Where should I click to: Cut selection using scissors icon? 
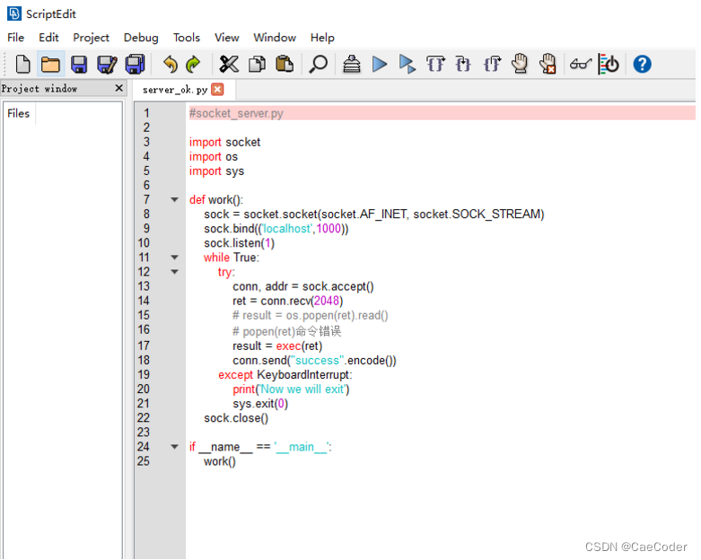(x=230, y=64)
